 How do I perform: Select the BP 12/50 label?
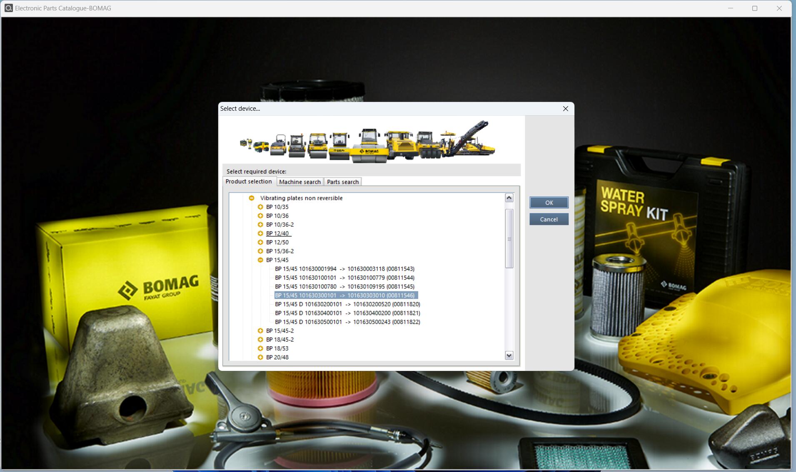click(277, 242)
